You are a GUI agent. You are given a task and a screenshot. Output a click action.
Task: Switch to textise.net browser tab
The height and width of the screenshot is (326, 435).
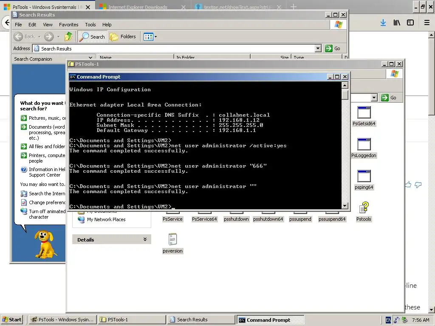click(238, 7)
